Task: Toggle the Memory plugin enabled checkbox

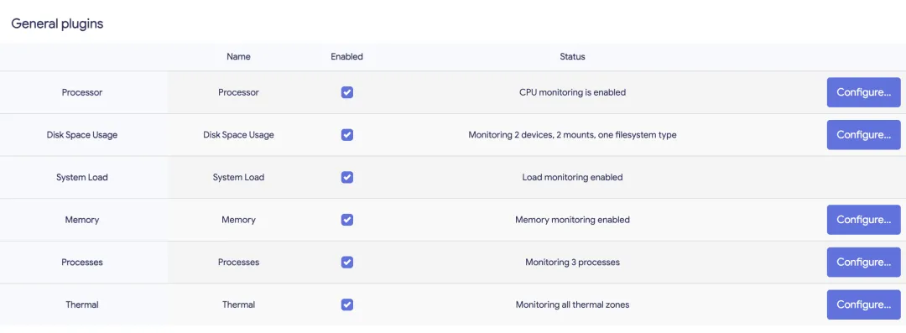Action: point(346,220)
